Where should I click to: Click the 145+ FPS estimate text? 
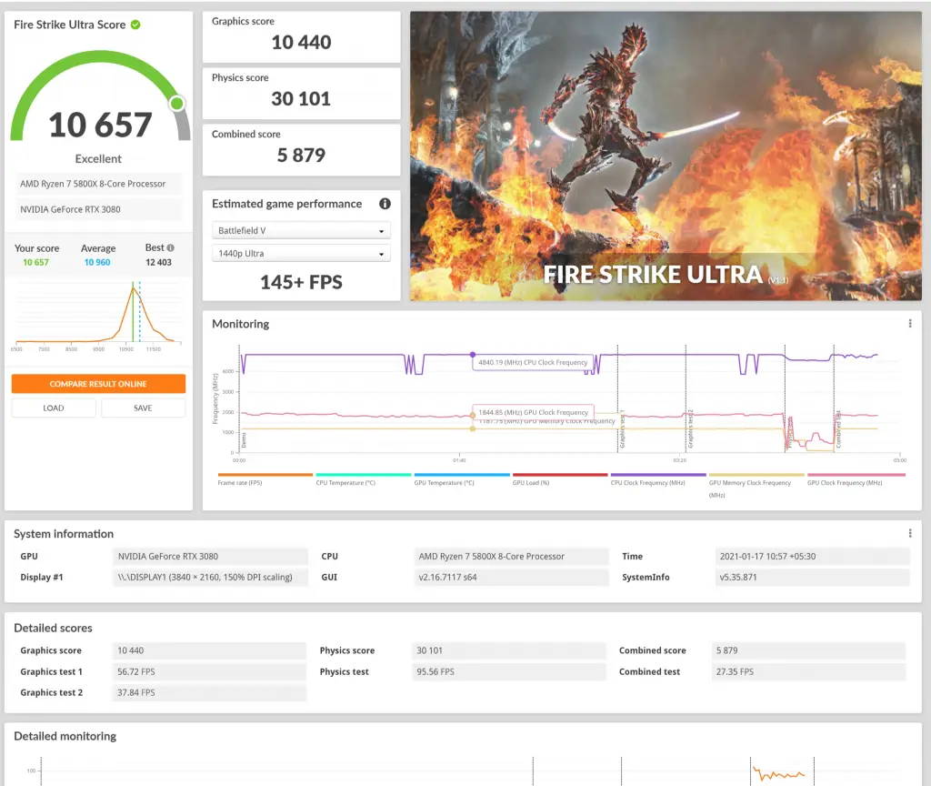point(301,282)
